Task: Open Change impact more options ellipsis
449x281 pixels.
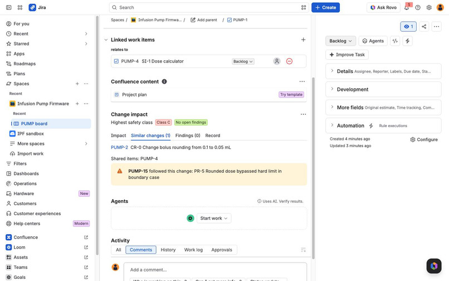Action: tap(303, 114)
